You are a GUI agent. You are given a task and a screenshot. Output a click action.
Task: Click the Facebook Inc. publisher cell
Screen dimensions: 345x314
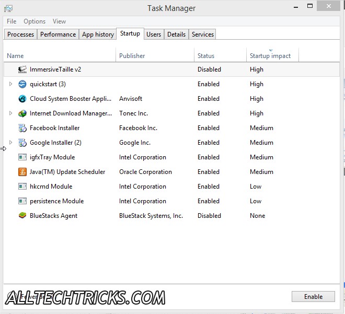click(x=138, y=128)
